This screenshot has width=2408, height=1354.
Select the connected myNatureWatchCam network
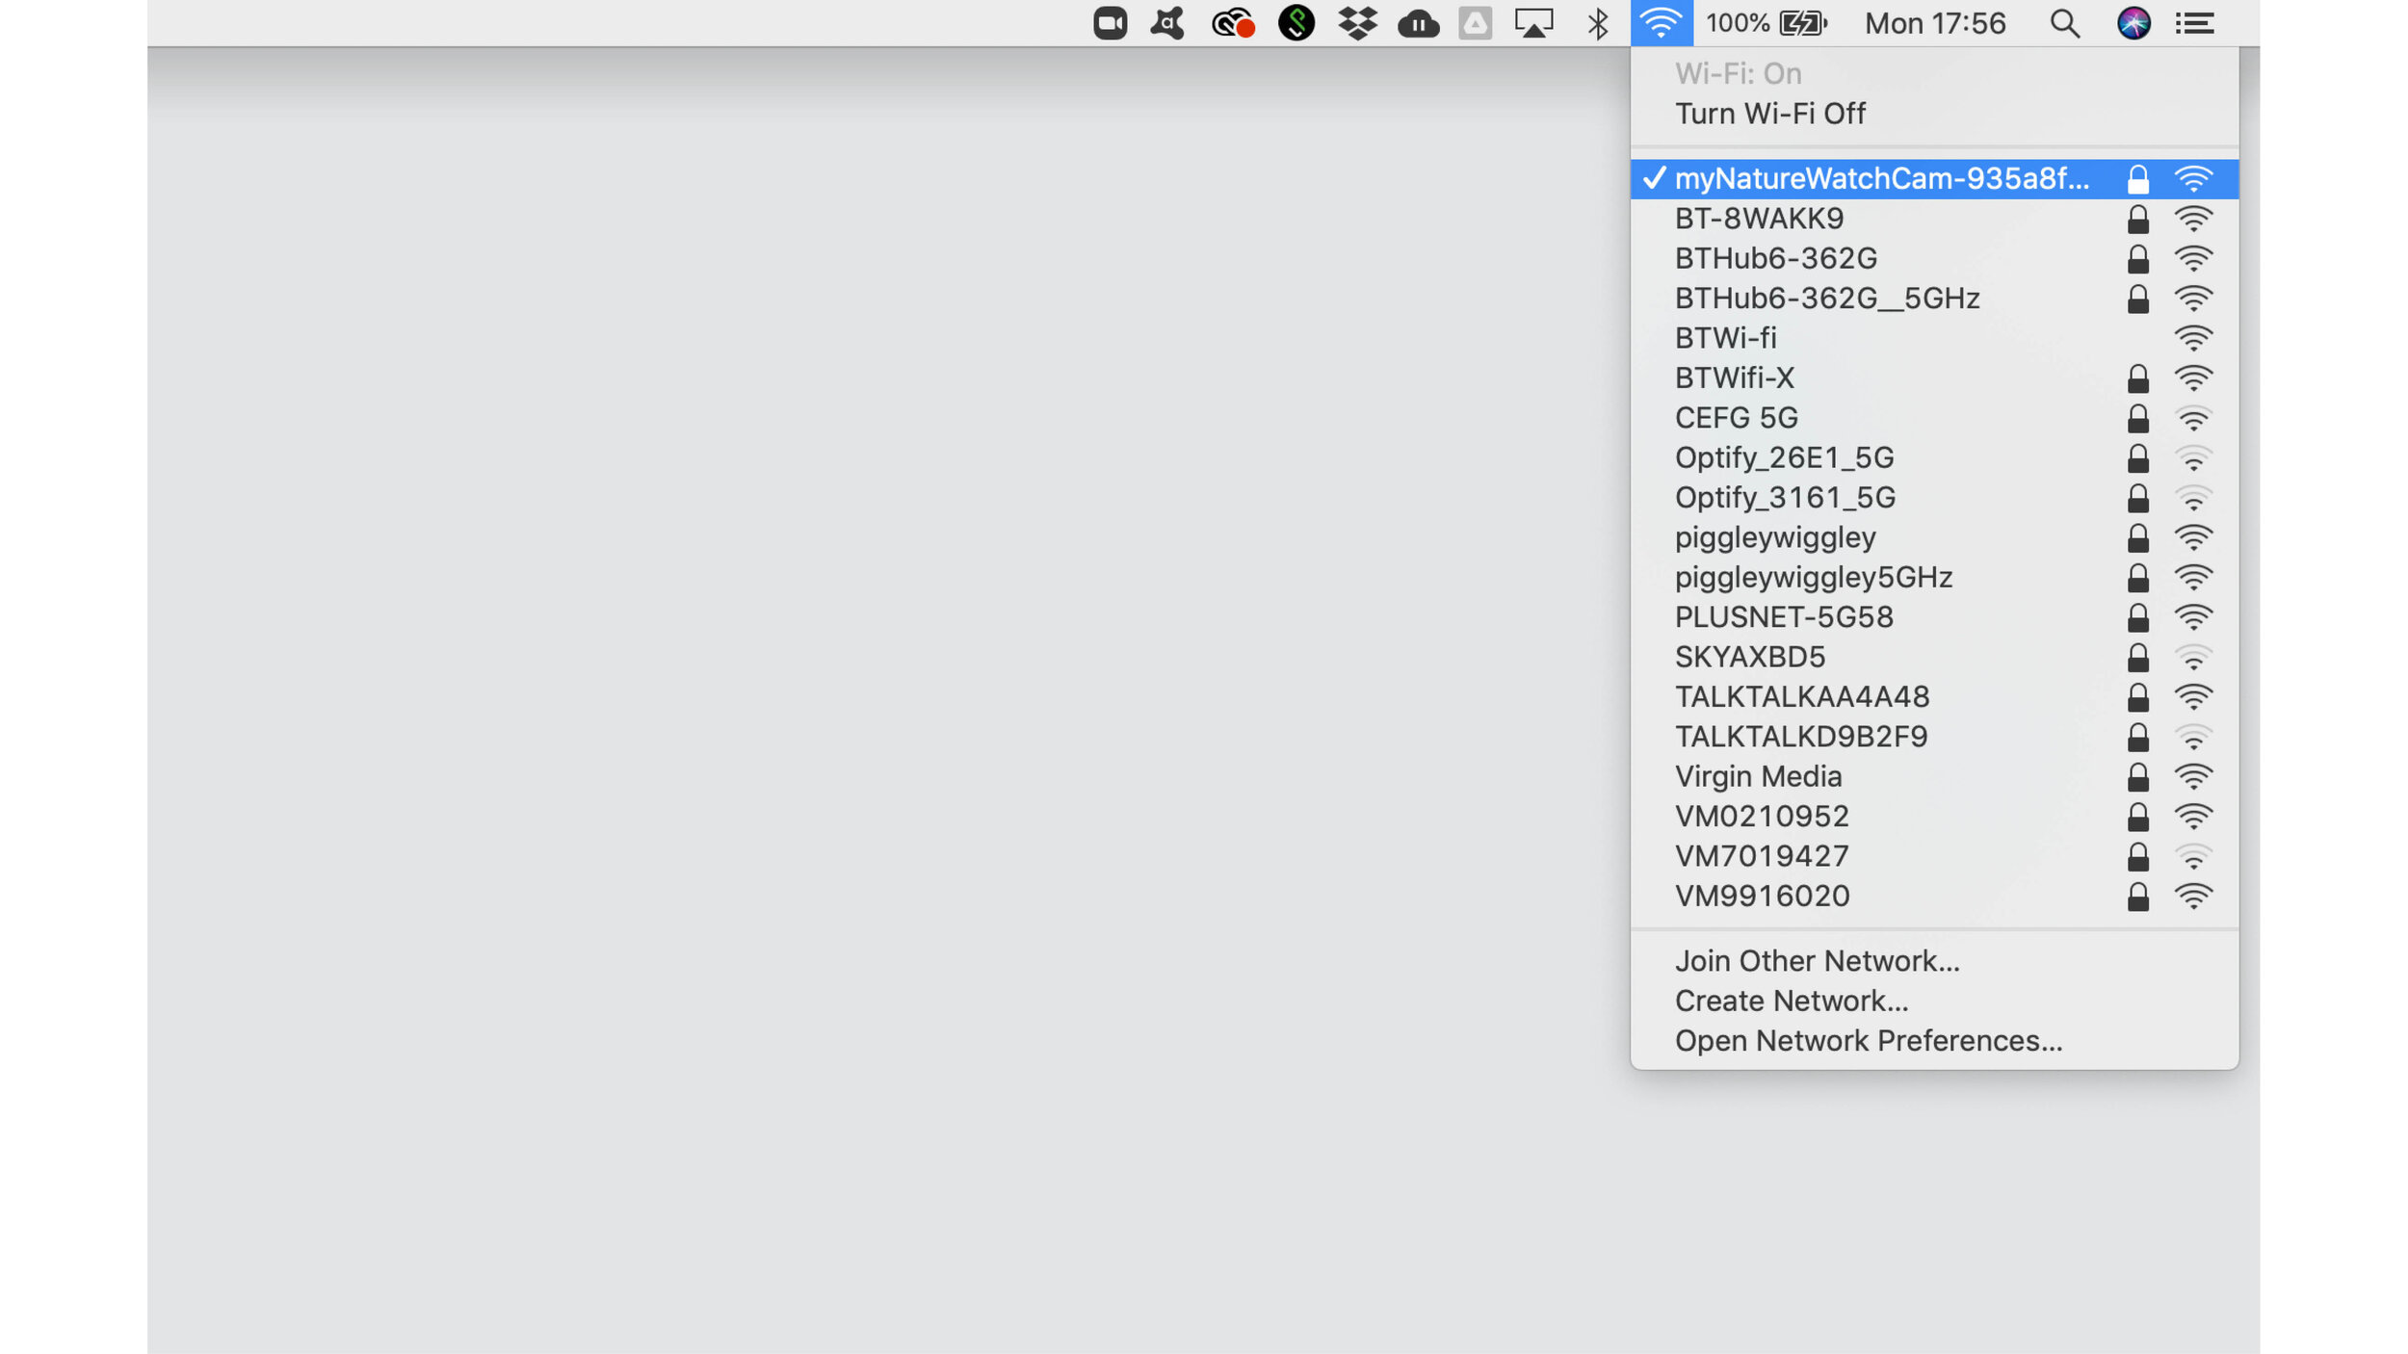tap(1934, 179)
